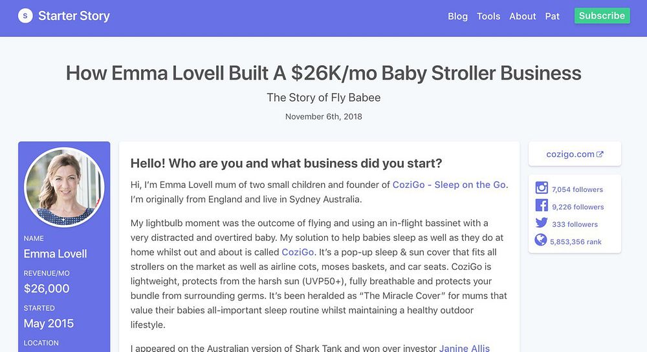Open the Tools menu item
Image resolution: width=647 pixels, height=352 pixels.
[x=488, y=16]
